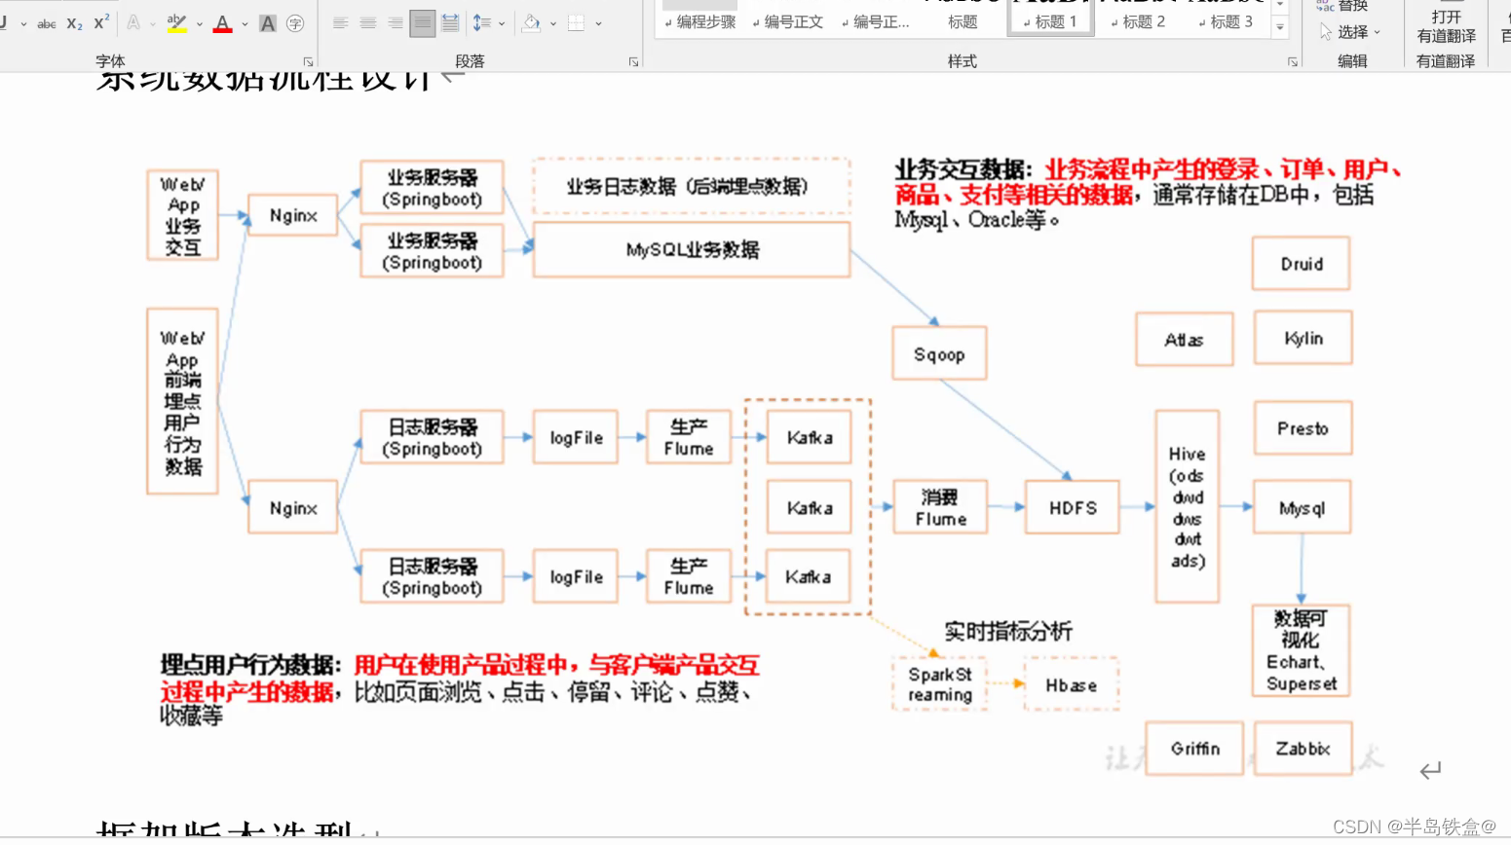The height and width of the screenshot is (845, 1511).
Task: Open the 选择 (Select) dropdown
Action: point(1350,32)
